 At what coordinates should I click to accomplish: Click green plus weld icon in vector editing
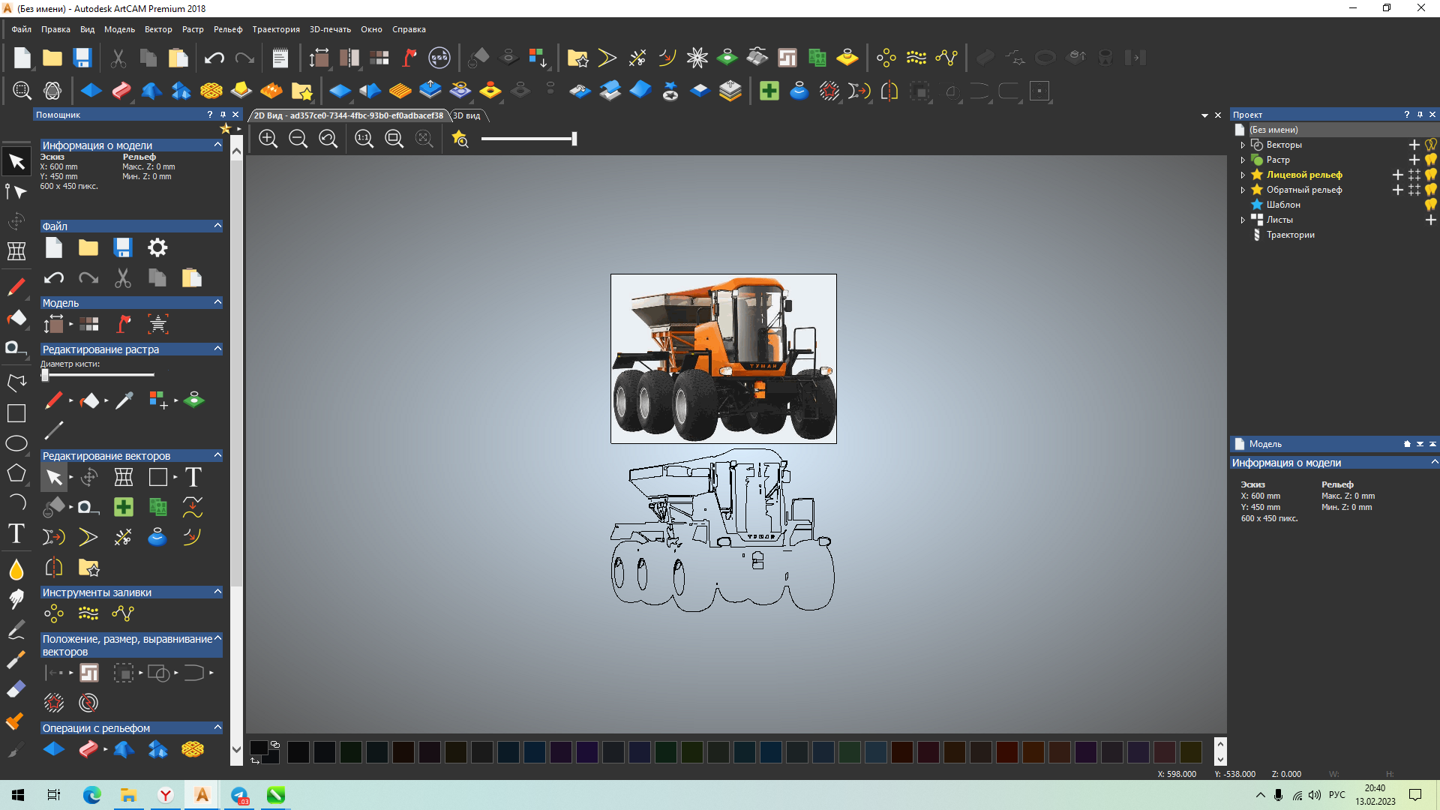[x=124, y=507]
